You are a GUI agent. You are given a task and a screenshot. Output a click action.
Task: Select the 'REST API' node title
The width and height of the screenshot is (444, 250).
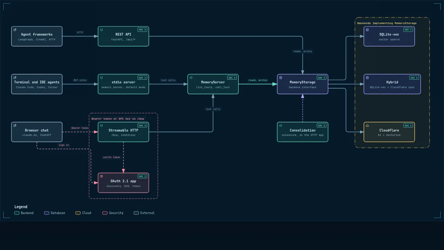tap(123, 34)
